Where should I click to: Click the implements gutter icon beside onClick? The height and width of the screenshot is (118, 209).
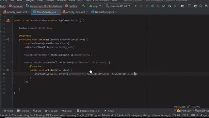8,70
